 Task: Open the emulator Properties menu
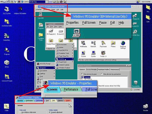coord(38,9)
